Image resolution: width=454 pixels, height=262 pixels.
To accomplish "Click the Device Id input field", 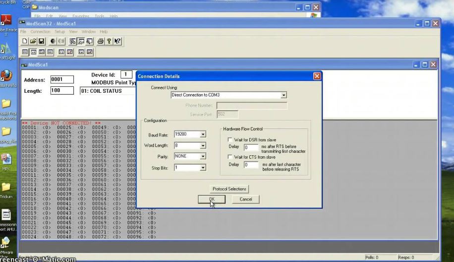I will click(x=126, y=74).
